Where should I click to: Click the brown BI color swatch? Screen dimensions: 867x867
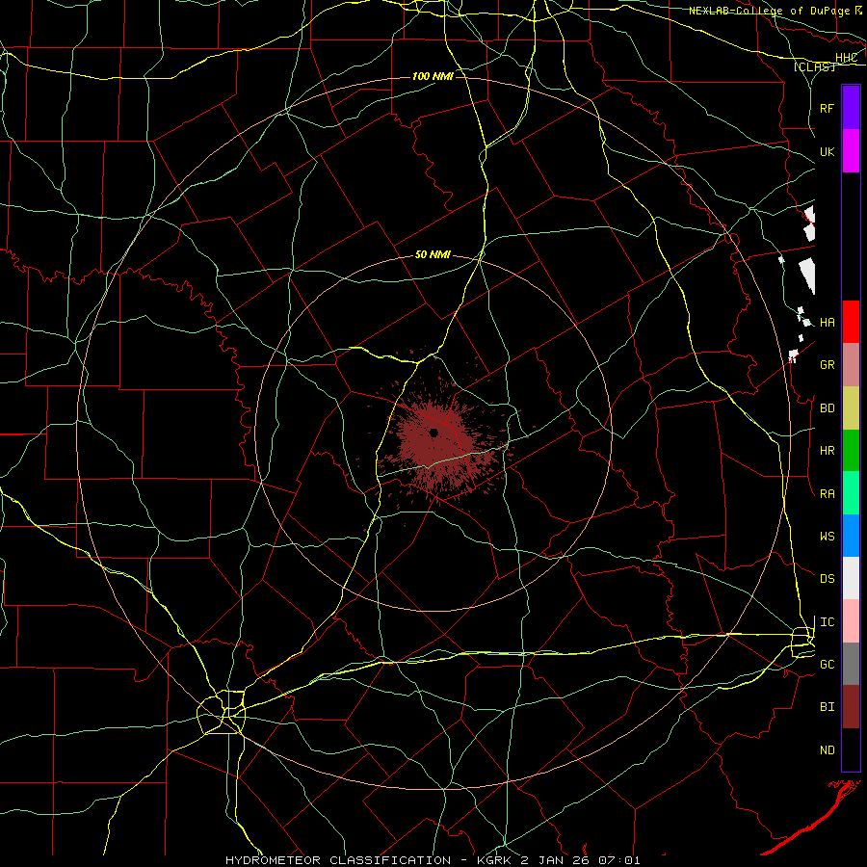tap(851, 707)
